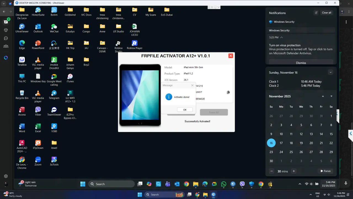This screenshot has width=353, height=199.
Task: Click the iPad mini preview image
Action: (140, 95)
